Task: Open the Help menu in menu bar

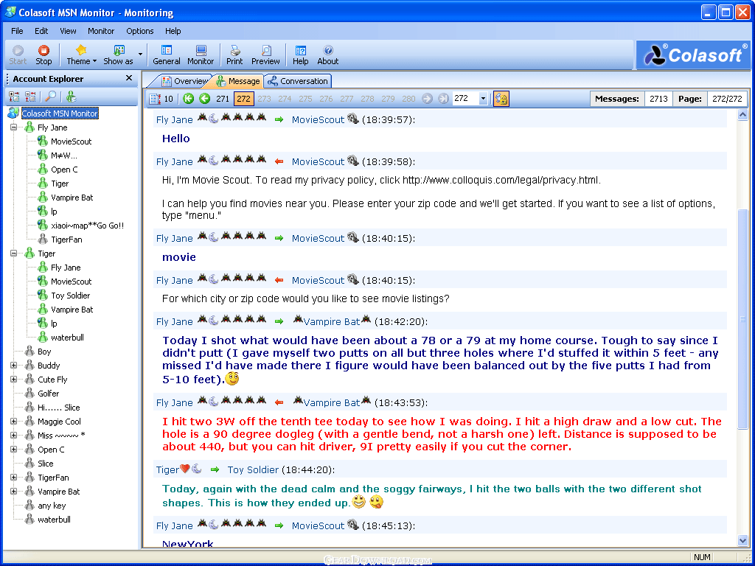Action: [x=173, y=31]
